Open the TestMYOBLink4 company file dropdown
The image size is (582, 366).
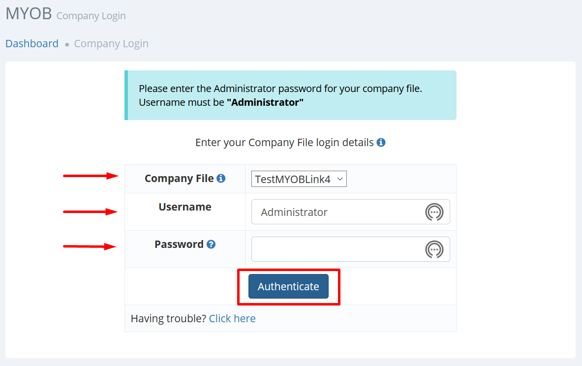(x=299, y=179)
